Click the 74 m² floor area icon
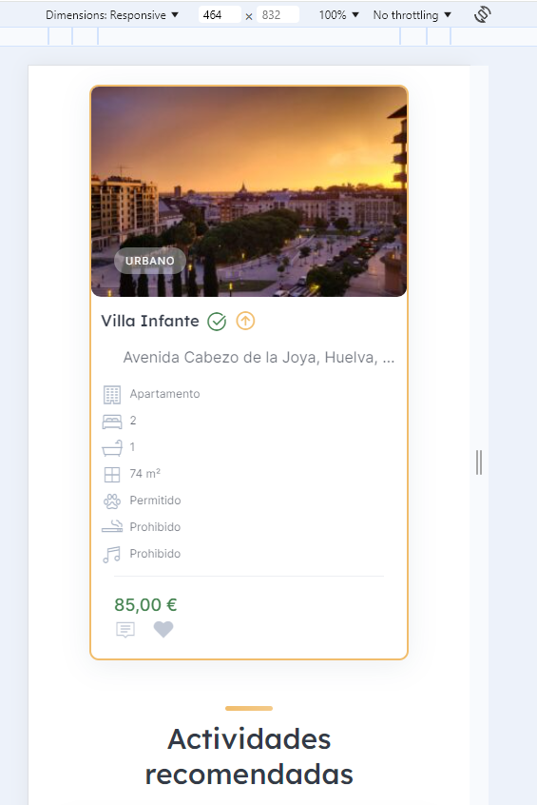The width and height of the screenshot is (537, 805). 112,475
